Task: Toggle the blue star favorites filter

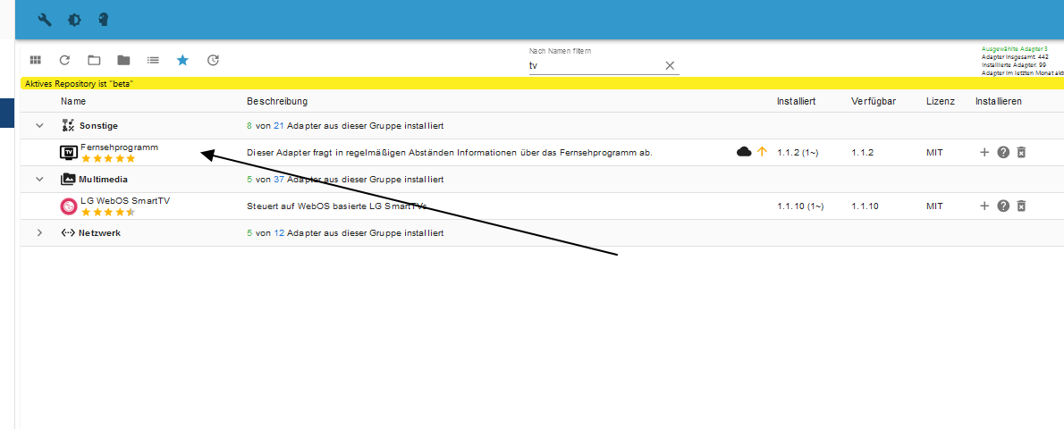Action: point(182,61)
